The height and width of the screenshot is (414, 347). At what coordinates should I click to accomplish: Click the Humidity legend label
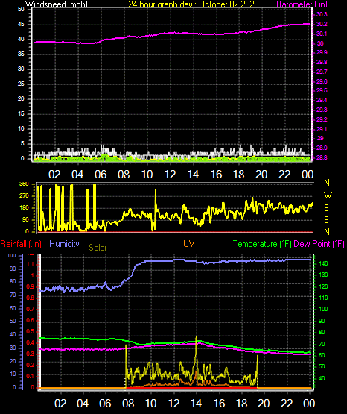[x=64, y=244]
